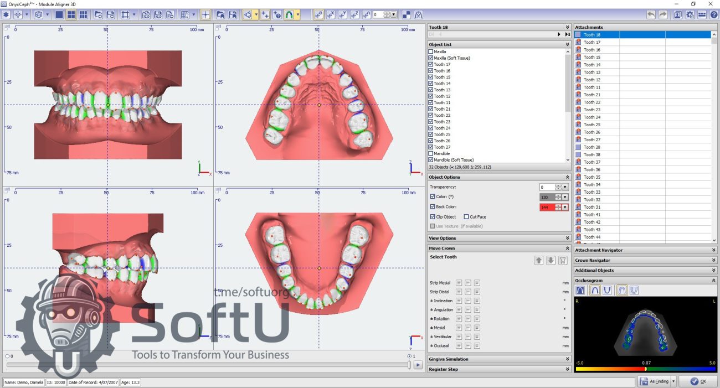Viewport: 720px width, 388px height.
Task: Click the As Finding button
Action: coord(654,381)
